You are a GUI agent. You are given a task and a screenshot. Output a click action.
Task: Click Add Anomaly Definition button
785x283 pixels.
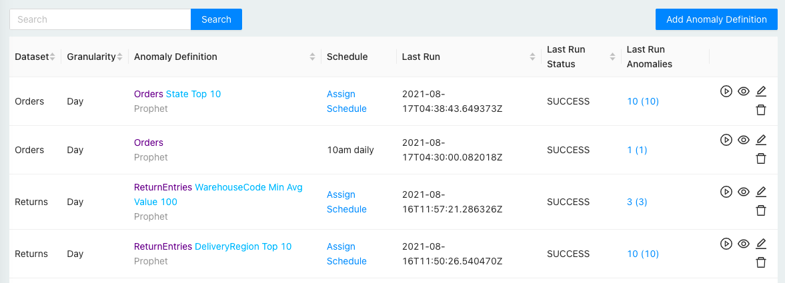716,19
